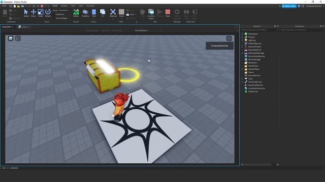Screen dimensions: 325x182
Task: Select Lighting service in Explorer
Action: click(x=252, y=40)
